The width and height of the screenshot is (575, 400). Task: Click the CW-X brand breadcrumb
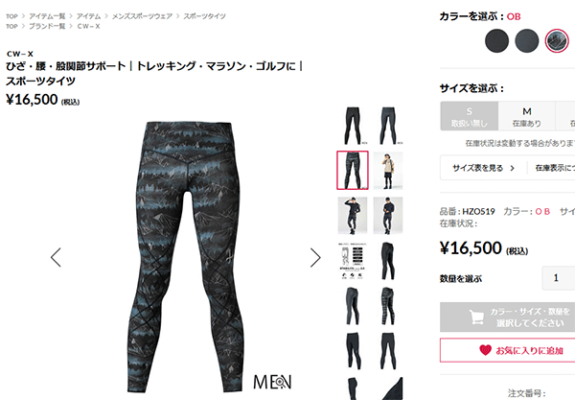click(88, 26)
